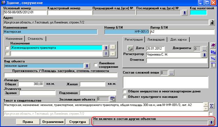Click the Ограничения button
Image resolution: width=218 pixels, height=127 pixels.
[53, 122]
